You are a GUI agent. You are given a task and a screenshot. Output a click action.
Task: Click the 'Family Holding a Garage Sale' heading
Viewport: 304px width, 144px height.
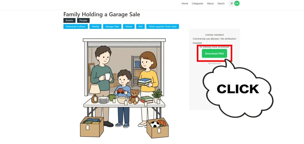coord(102,14)
